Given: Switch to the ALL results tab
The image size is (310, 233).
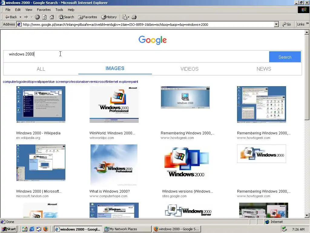Looking at the screenshot, I should point(41,69).
